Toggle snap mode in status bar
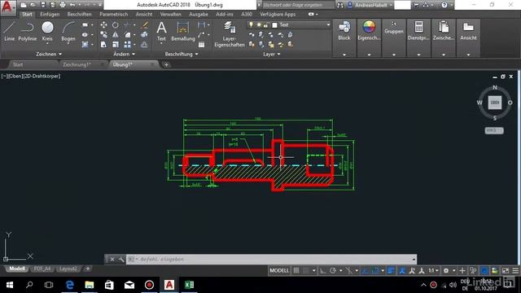This screenshot has height=293, width=521. (306, 271)
